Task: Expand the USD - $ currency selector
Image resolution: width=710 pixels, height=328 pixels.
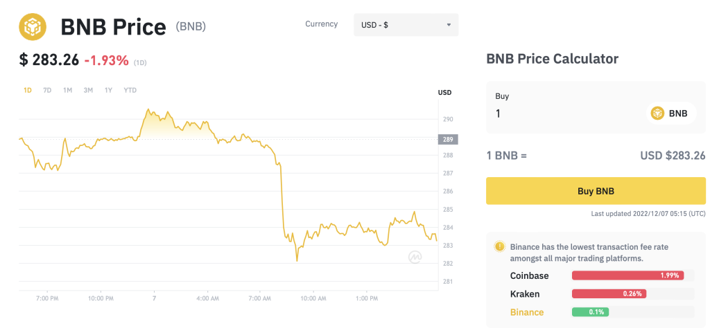Action: tap(406, 25)
